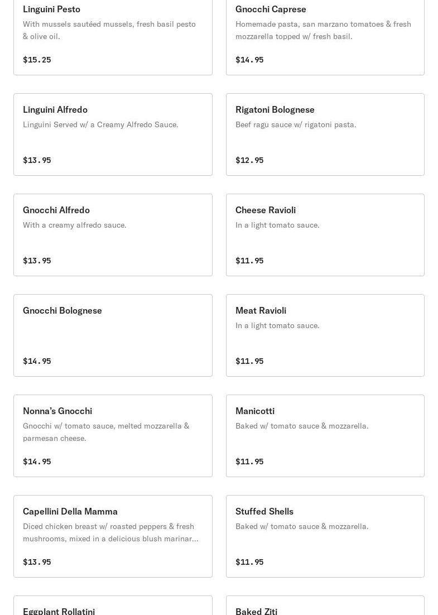
Task: Click the $15.25 price on Linguini Pesto
Action: click(37, 60)
